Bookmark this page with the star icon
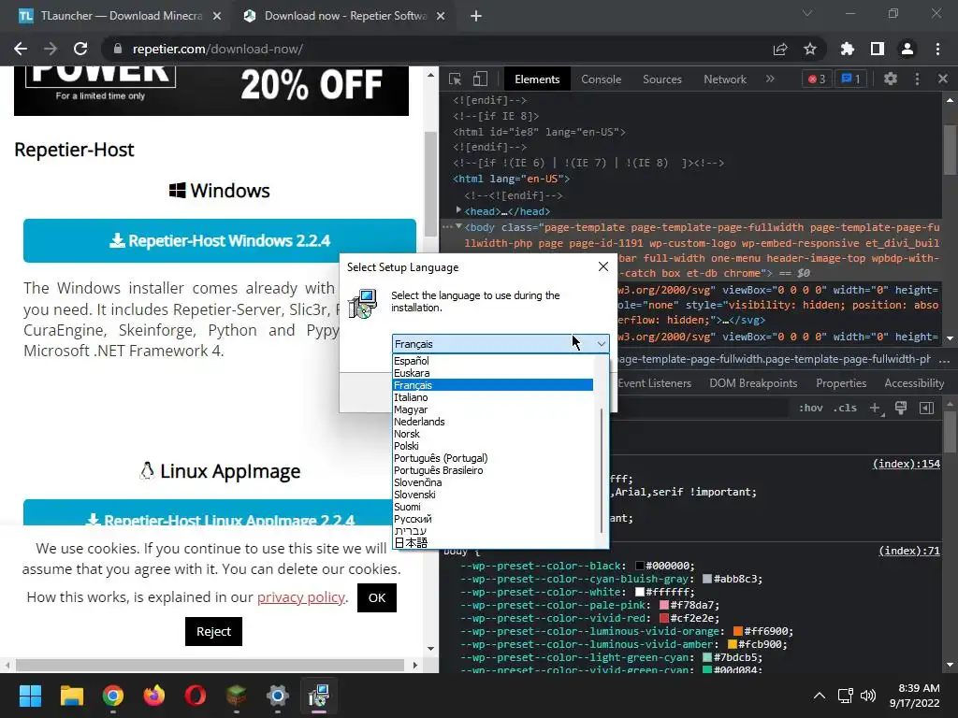 pyautogui.click(x=810, y=49)
